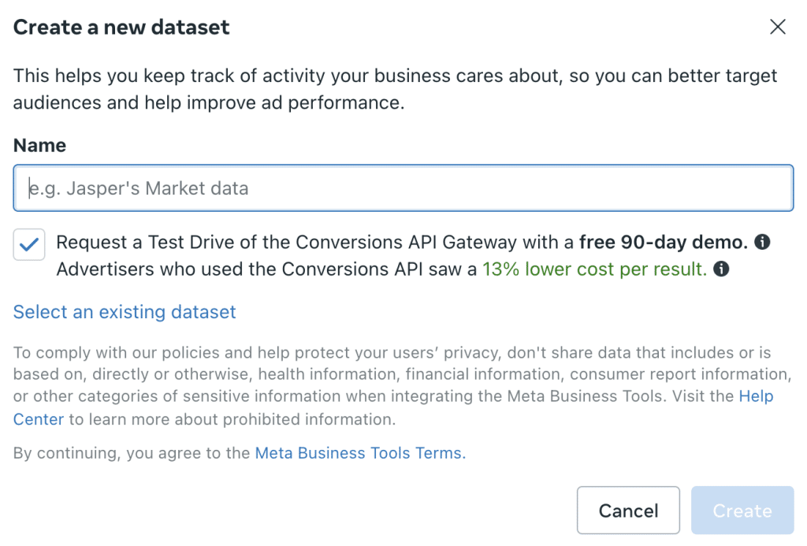
Task: Focus the dataset Name input field
Action: pyautogui.click(x=403, y=188)
